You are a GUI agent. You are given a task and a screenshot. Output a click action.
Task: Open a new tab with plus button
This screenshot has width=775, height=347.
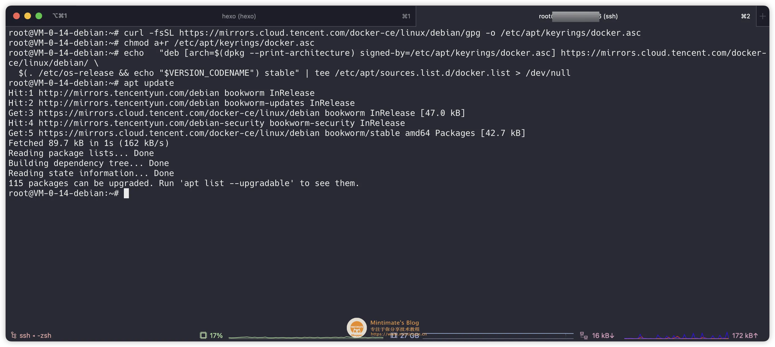point(762,16)
